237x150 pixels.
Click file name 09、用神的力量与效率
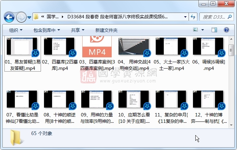click(x=97, y=118)
